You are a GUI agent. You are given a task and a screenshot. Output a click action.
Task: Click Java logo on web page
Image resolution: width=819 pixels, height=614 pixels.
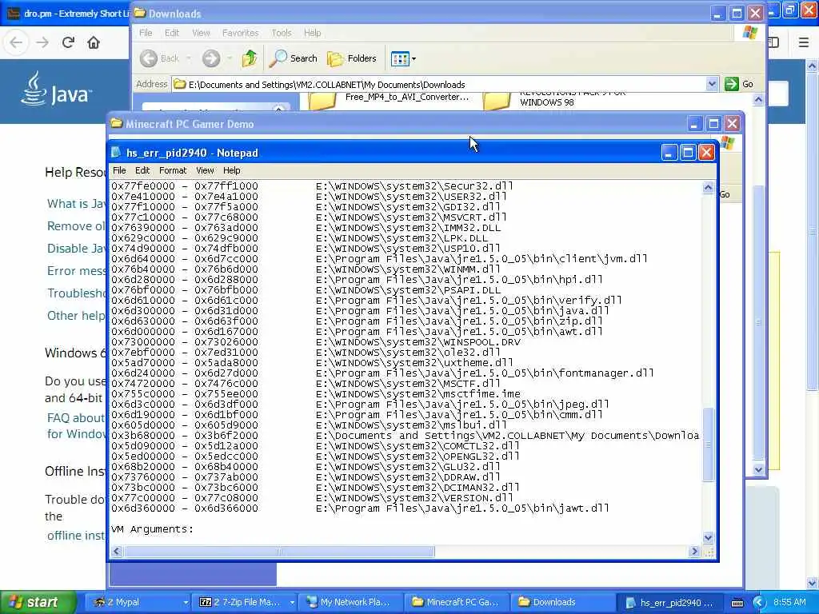click(x=56, y=89)
